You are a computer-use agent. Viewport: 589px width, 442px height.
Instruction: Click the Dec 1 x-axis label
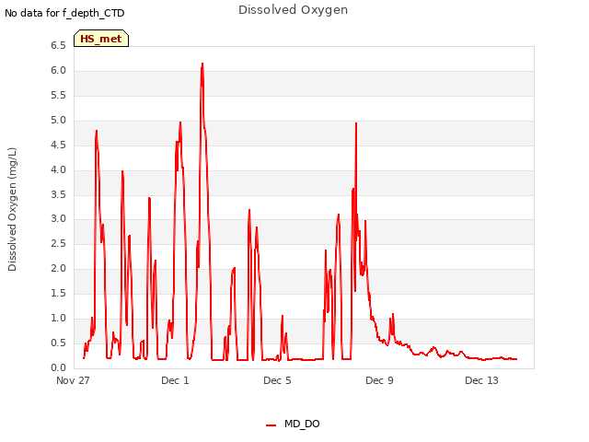(x=175, y=380)
